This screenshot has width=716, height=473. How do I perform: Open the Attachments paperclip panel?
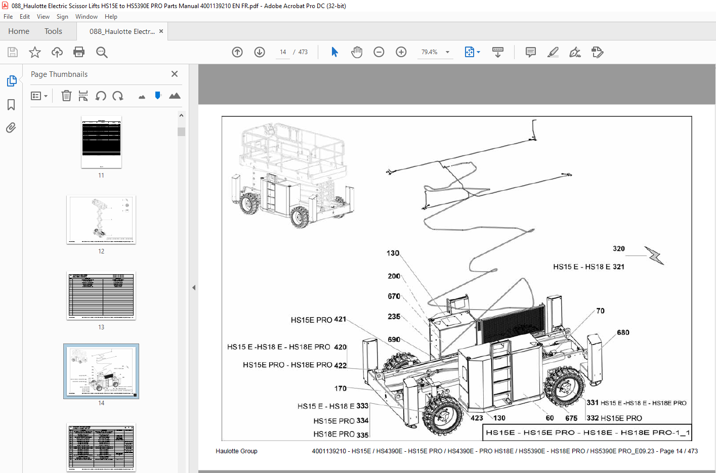coord(11,128)
